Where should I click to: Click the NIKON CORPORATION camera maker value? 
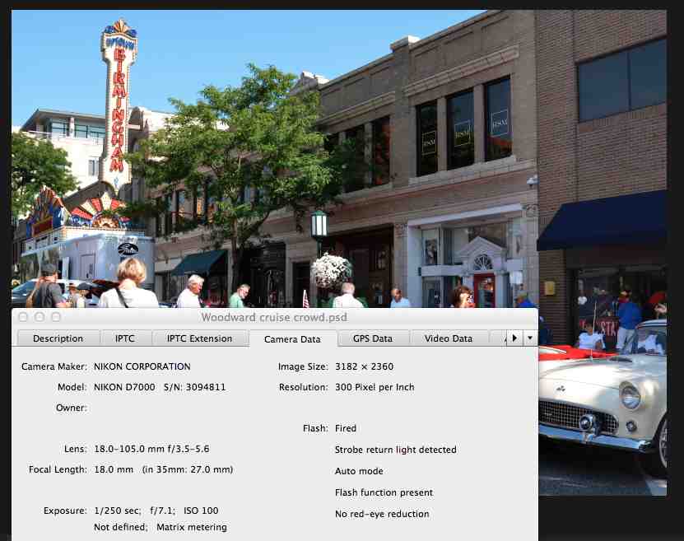pyautogui.click(x=142, y=366)
